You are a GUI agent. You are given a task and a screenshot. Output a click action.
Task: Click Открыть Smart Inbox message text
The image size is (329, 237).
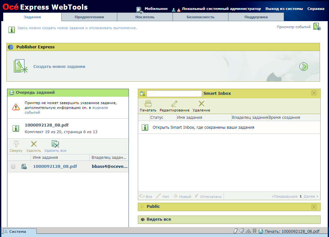[203, 127]
